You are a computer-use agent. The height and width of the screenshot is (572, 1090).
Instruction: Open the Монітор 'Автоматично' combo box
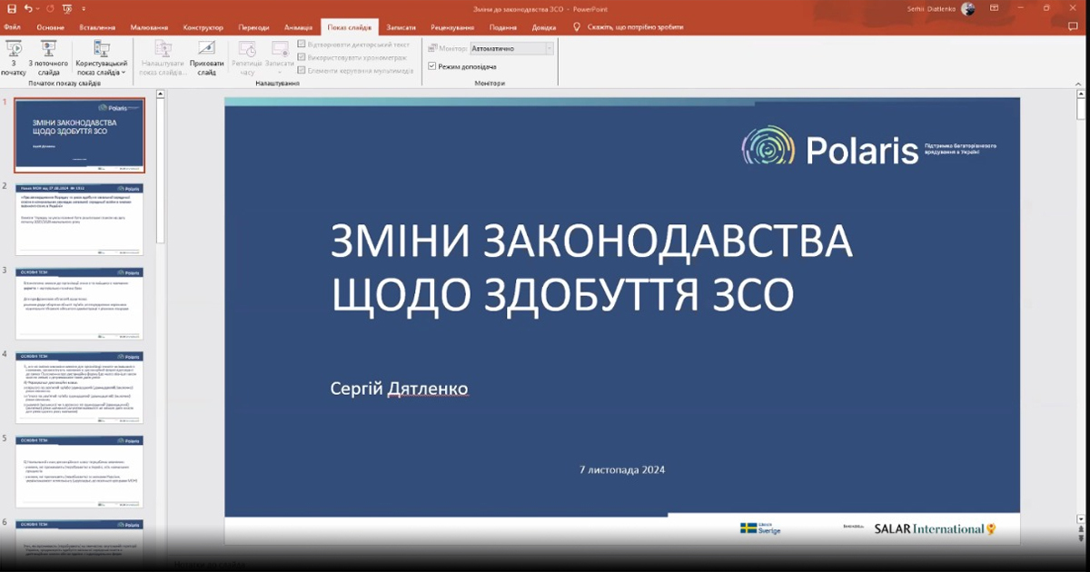(x=511, y=48)
